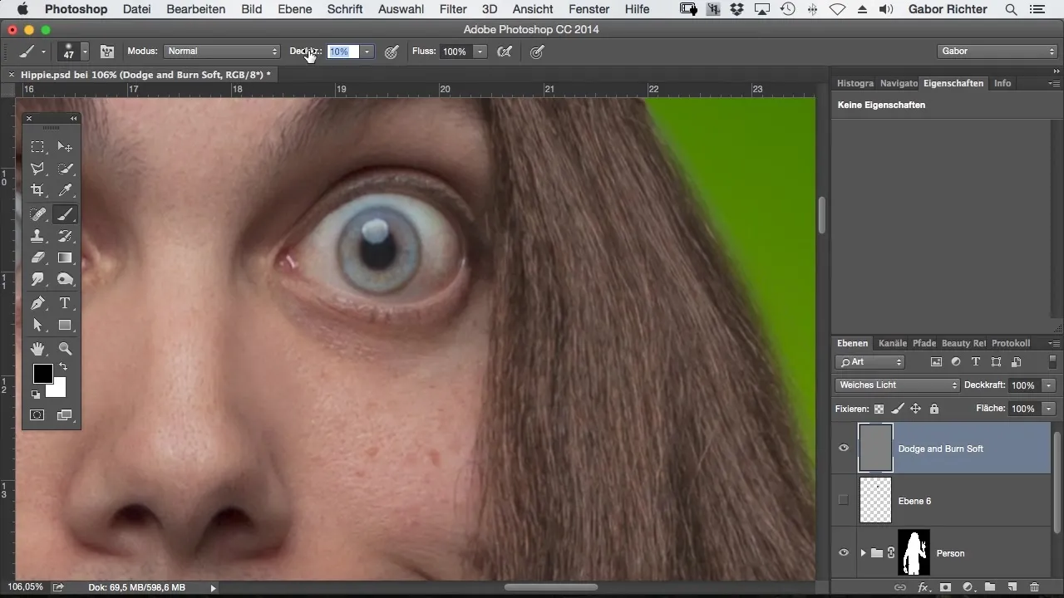The height and width of the screenshot is (598, 1064).
Task: Lock transparent pixels
Action: coord(879,409)
